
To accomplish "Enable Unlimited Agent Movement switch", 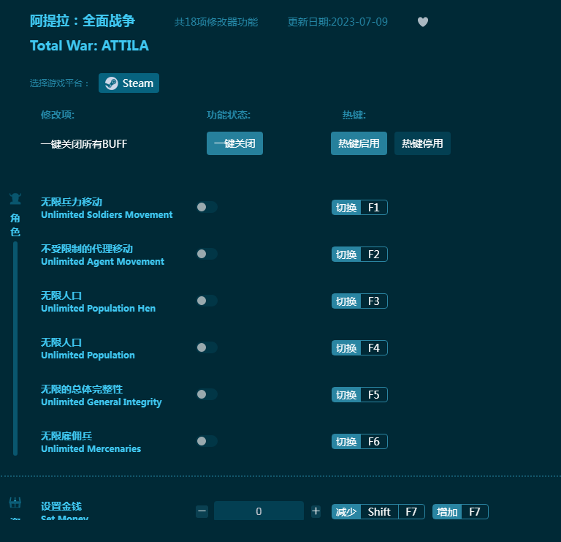I will (207, 254).
